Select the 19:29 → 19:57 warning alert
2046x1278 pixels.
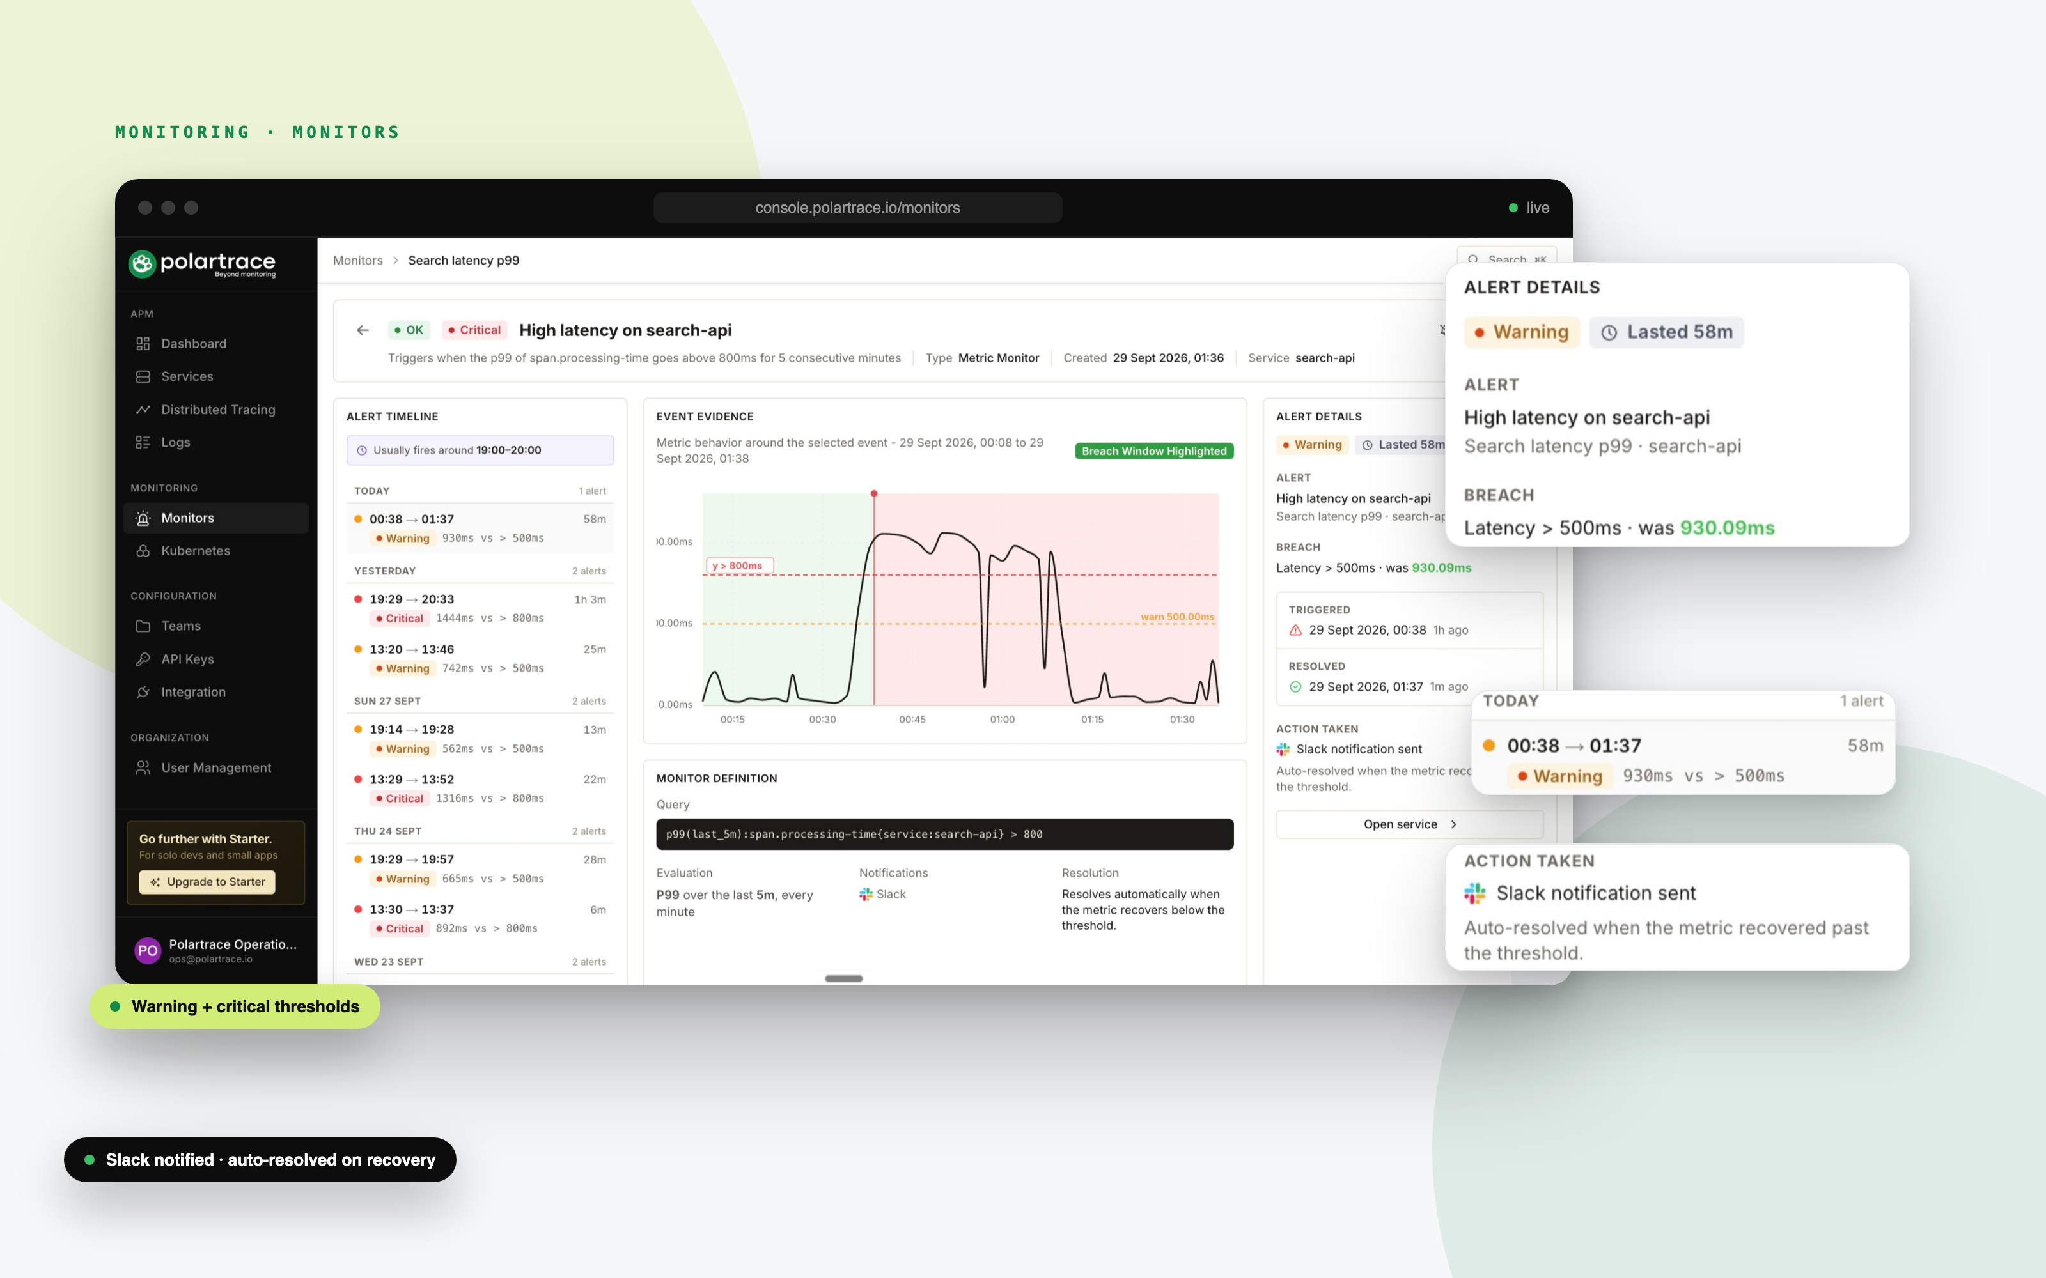[480, 869]
